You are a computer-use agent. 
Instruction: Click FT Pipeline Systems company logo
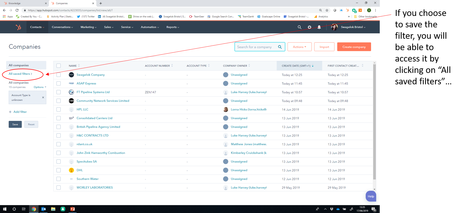71,92
